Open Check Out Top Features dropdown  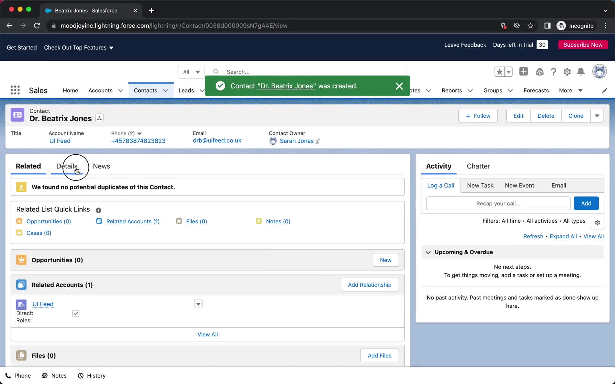79,47
